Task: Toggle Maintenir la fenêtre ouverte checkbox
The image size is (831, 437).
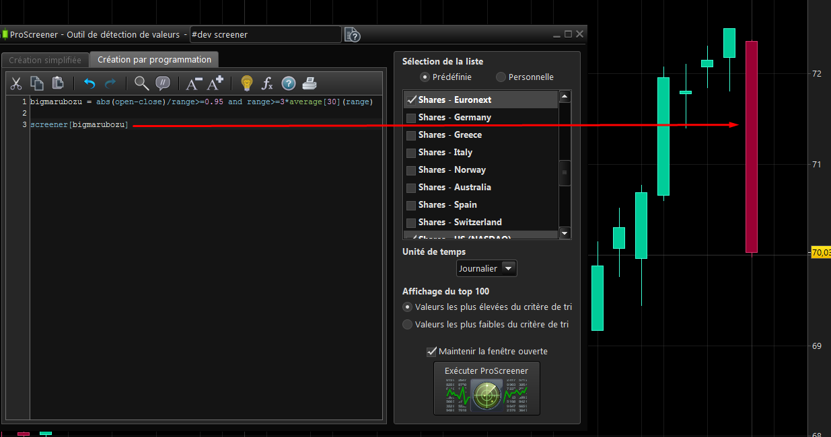Action: (432, 352)
